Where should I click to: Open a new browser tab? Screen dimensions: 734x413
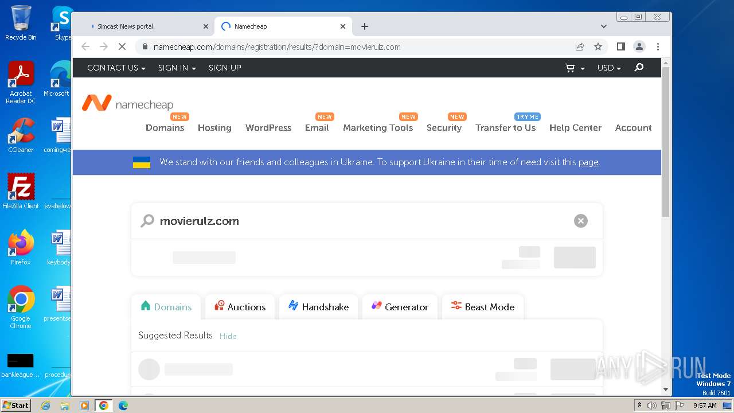point(365,26)
